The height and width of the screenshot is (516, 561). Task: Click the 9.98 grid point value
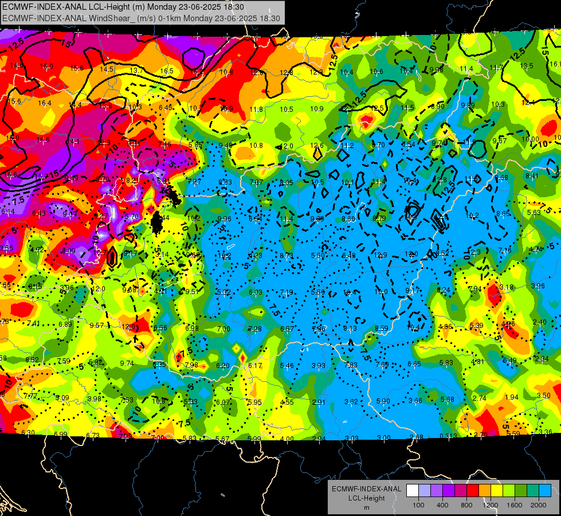point(436,69)
